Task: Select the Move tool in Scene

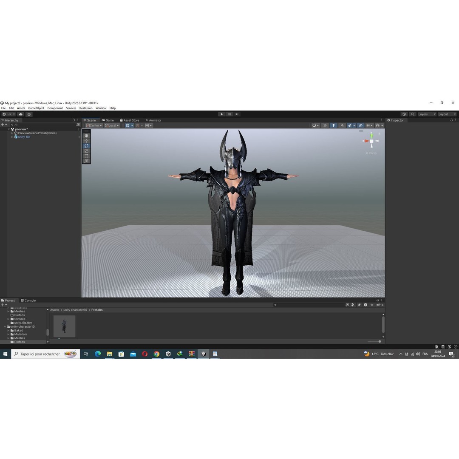Action: click(86, 141)
